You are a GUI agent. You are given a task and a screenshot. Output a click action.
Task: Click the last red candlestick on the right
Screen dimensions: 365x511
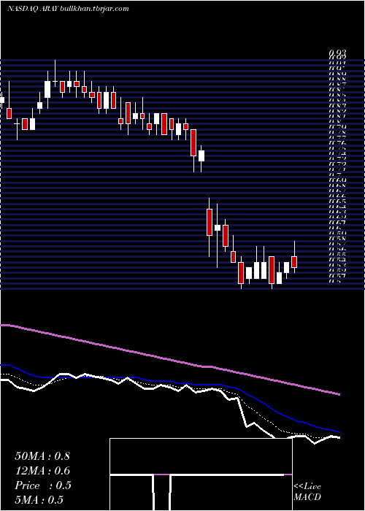tap(294, 261)
